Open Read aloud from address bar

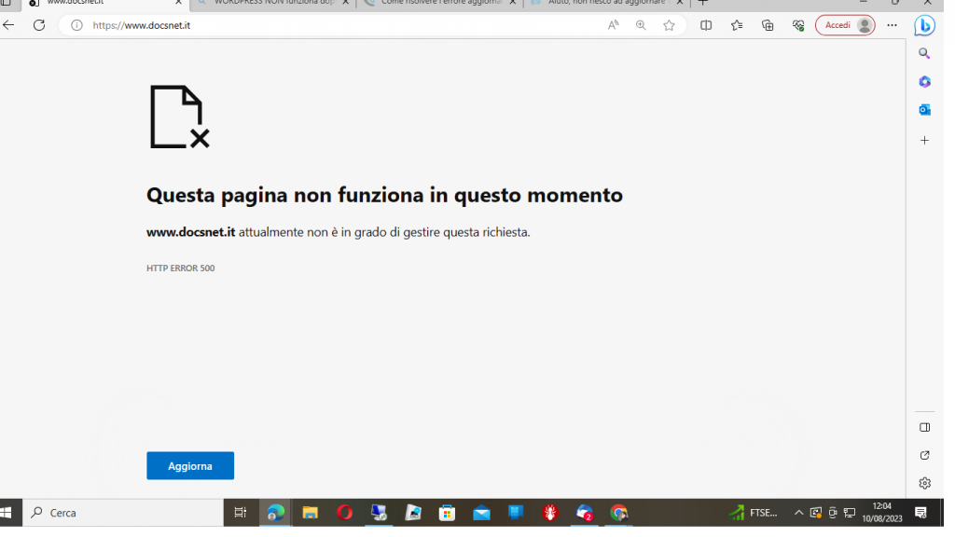pyautogui.click(x=614, y=25)
